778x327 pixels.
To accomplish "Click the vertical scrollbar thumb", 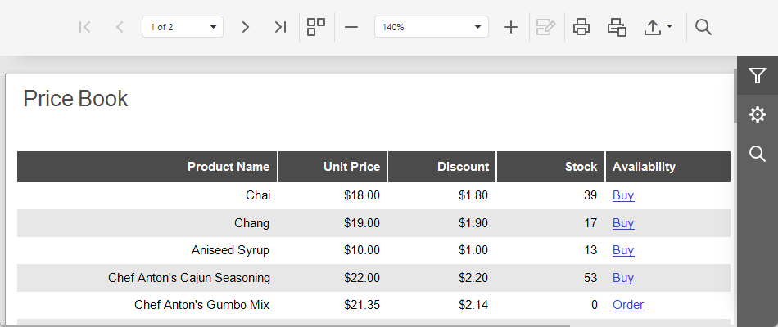I will pos(735,95).
